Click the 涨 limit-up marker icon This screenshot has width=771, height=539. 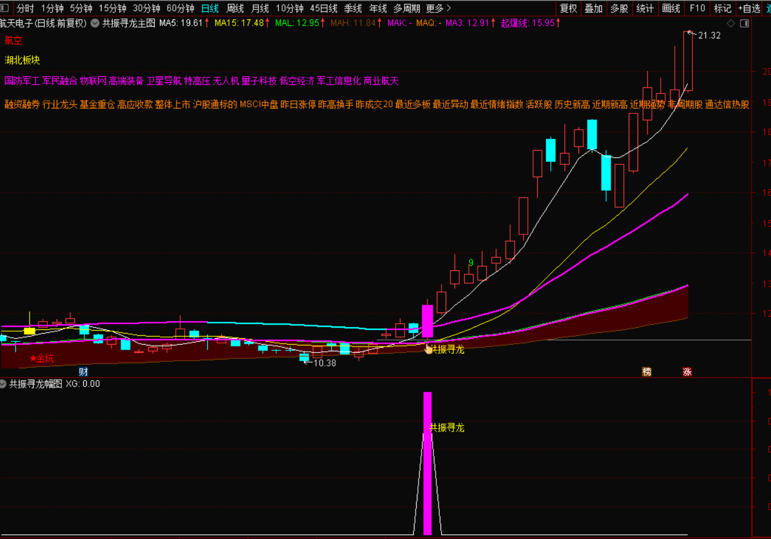687,371
